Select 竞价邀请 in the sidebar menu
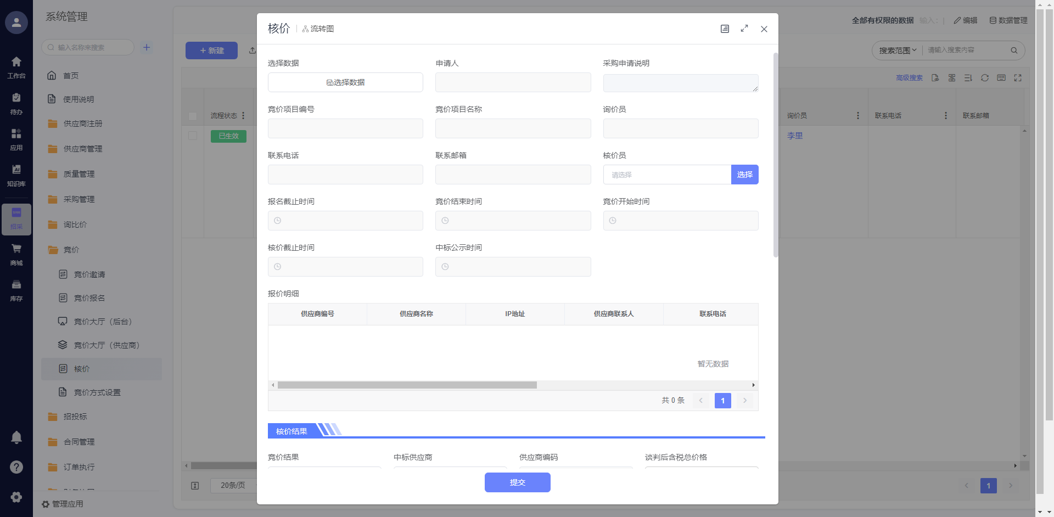1054x517 pixels. tap(89, 274)
